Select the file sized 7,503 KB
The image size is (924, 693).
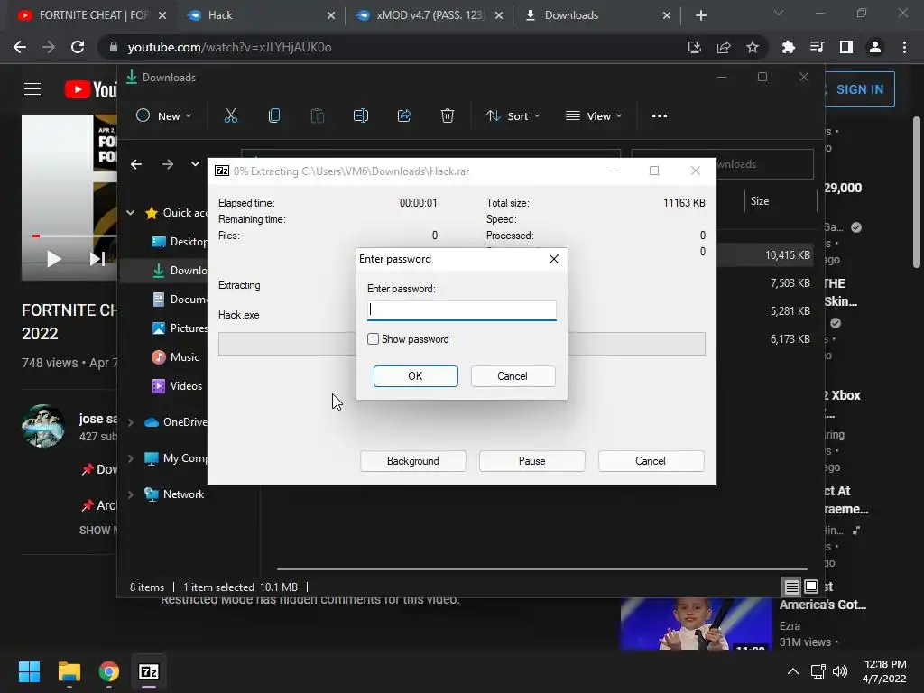tap(790, 283)
